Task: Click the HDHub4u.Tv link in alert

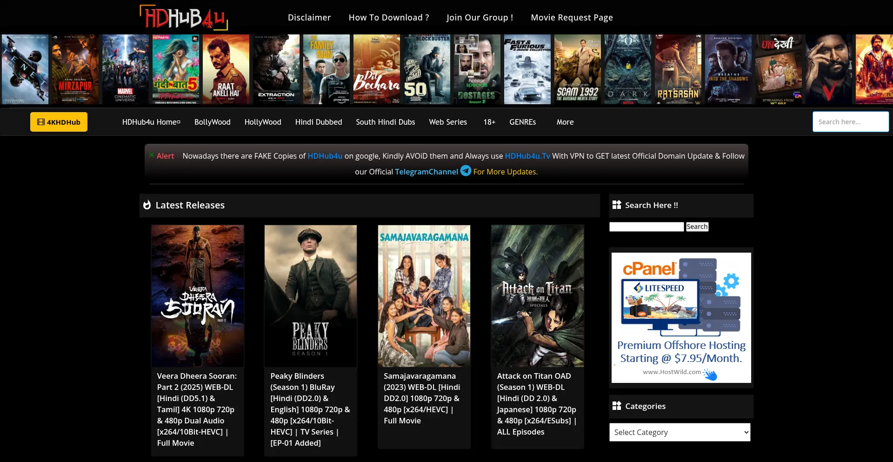Action: [x=527, y=156]
